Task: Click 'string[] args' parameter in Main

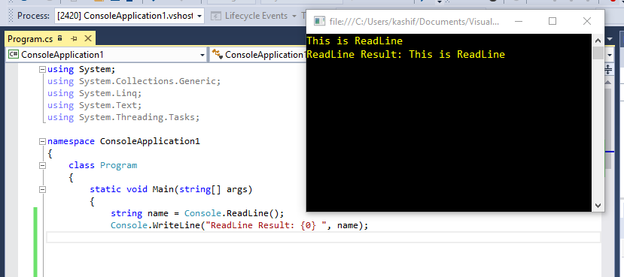Action: point(214,189)
